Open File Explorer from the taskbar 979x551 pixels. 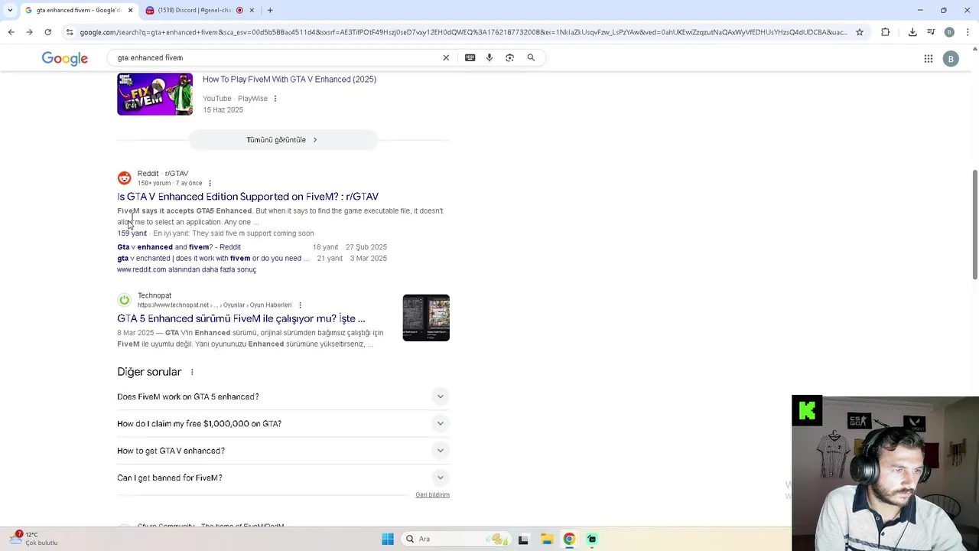click(x=546, y=539)
